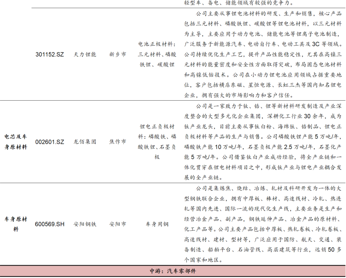Image resolution: width=346 pixels, height=278 pixels.
Task: Select the city cell 焦作市
Action: coord(118,141)
